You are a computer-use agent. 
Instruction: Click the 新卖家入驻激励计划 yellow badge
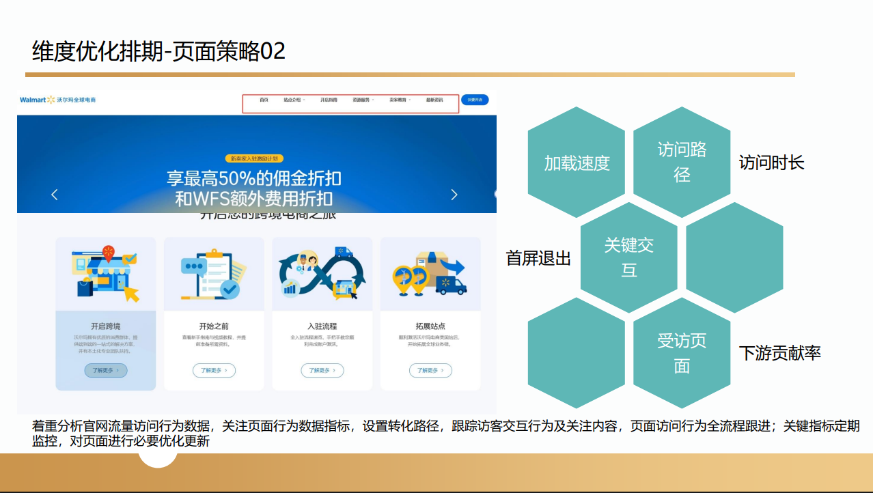click(x=254, y=158)
